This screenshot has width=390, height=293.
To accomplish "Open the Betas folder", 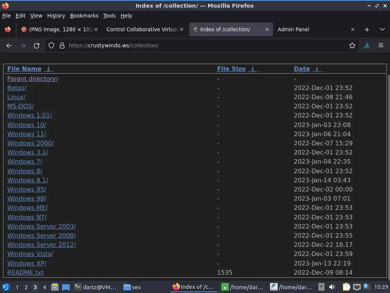I will click(17, 88).
